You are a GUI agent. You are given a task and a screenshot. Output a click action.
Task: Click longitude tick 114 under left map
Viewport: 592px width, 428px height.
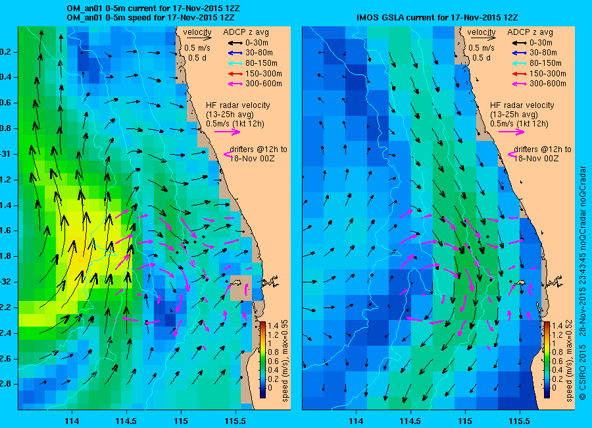click(72, 421)
